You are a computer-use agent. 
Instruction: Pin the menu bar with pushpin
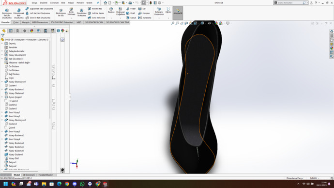click(98, 3)
